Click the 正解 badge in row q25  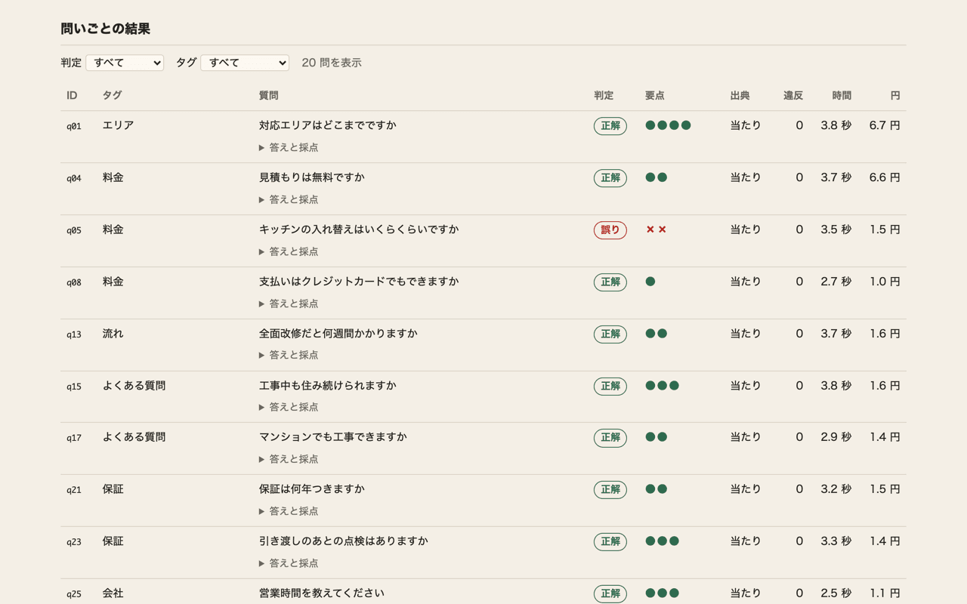[x=610, y=594]
